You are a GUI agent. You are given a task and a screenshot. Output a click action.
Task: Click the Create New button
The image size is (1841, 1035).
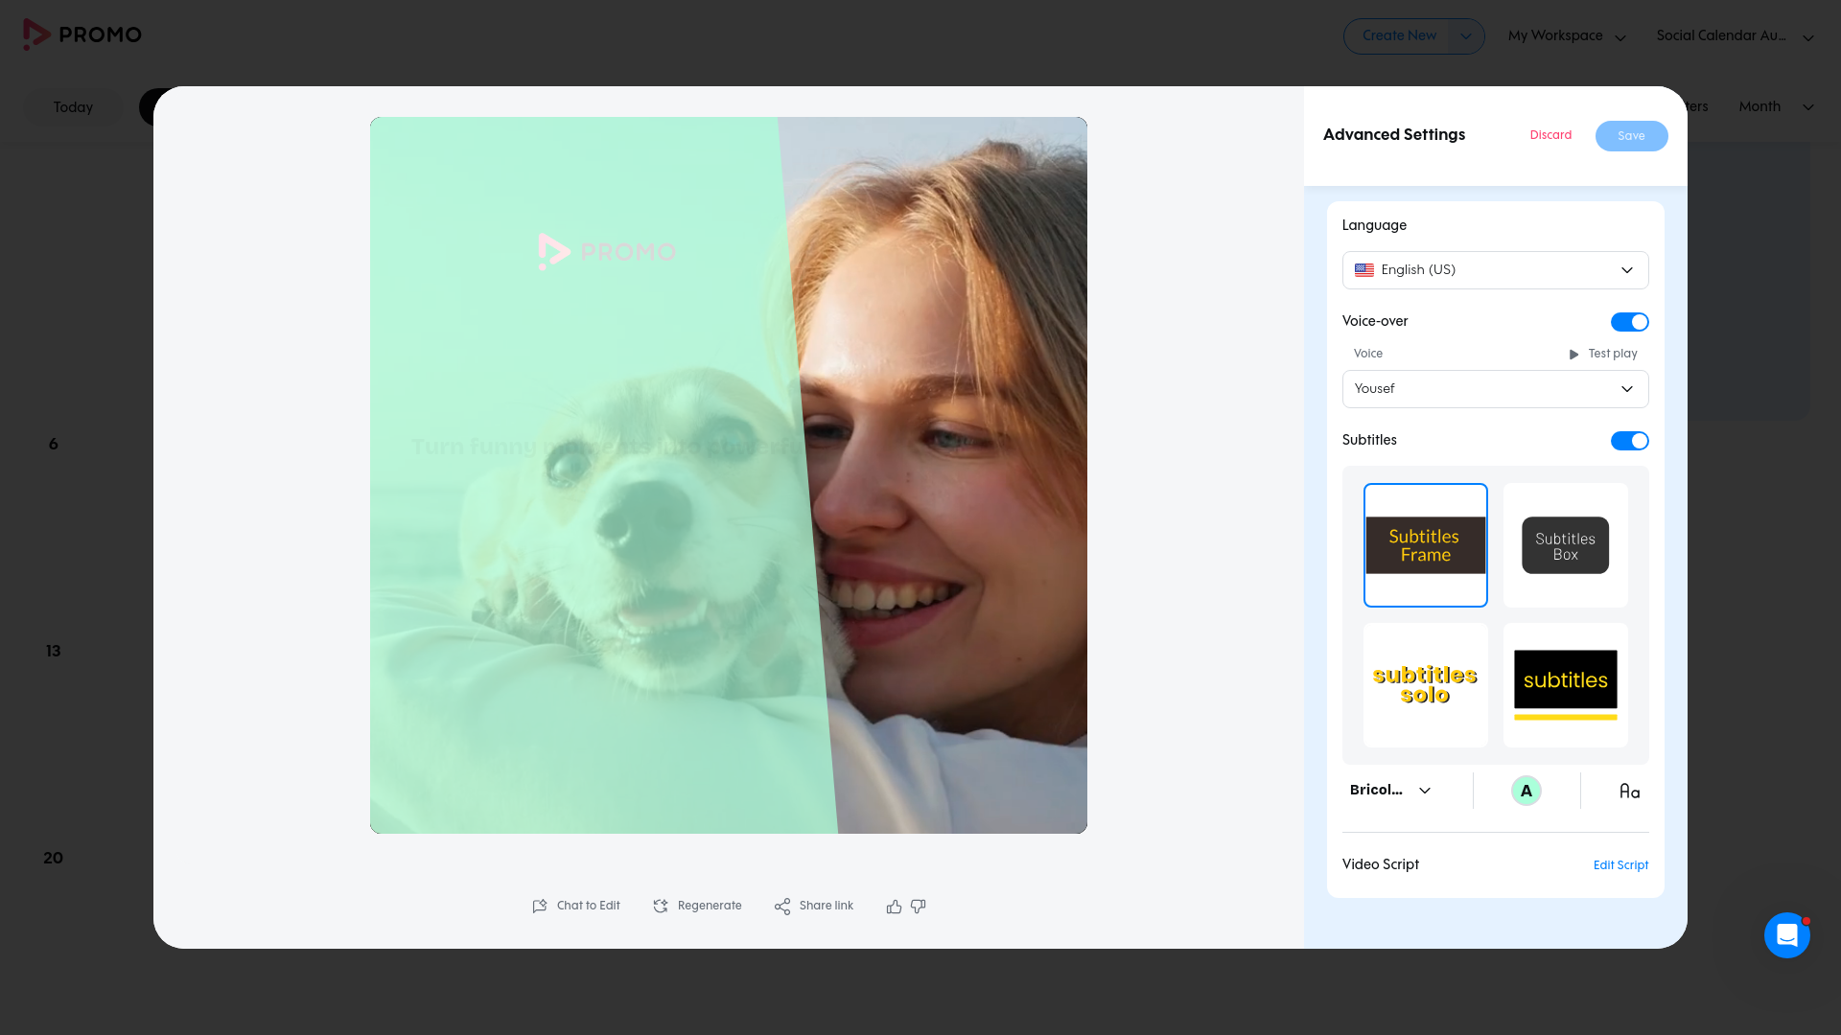[x=1398, y=36]
